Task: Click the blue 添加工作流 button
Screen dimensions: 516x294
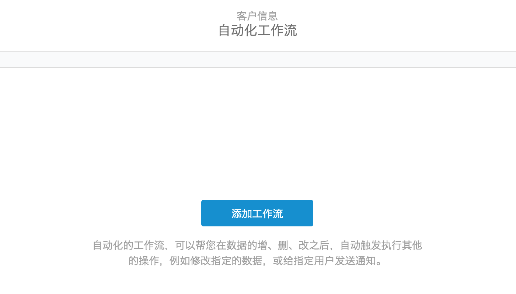Action: [257, 213]
